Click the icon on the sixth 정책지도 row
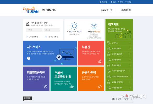 [x=109, y=71]
